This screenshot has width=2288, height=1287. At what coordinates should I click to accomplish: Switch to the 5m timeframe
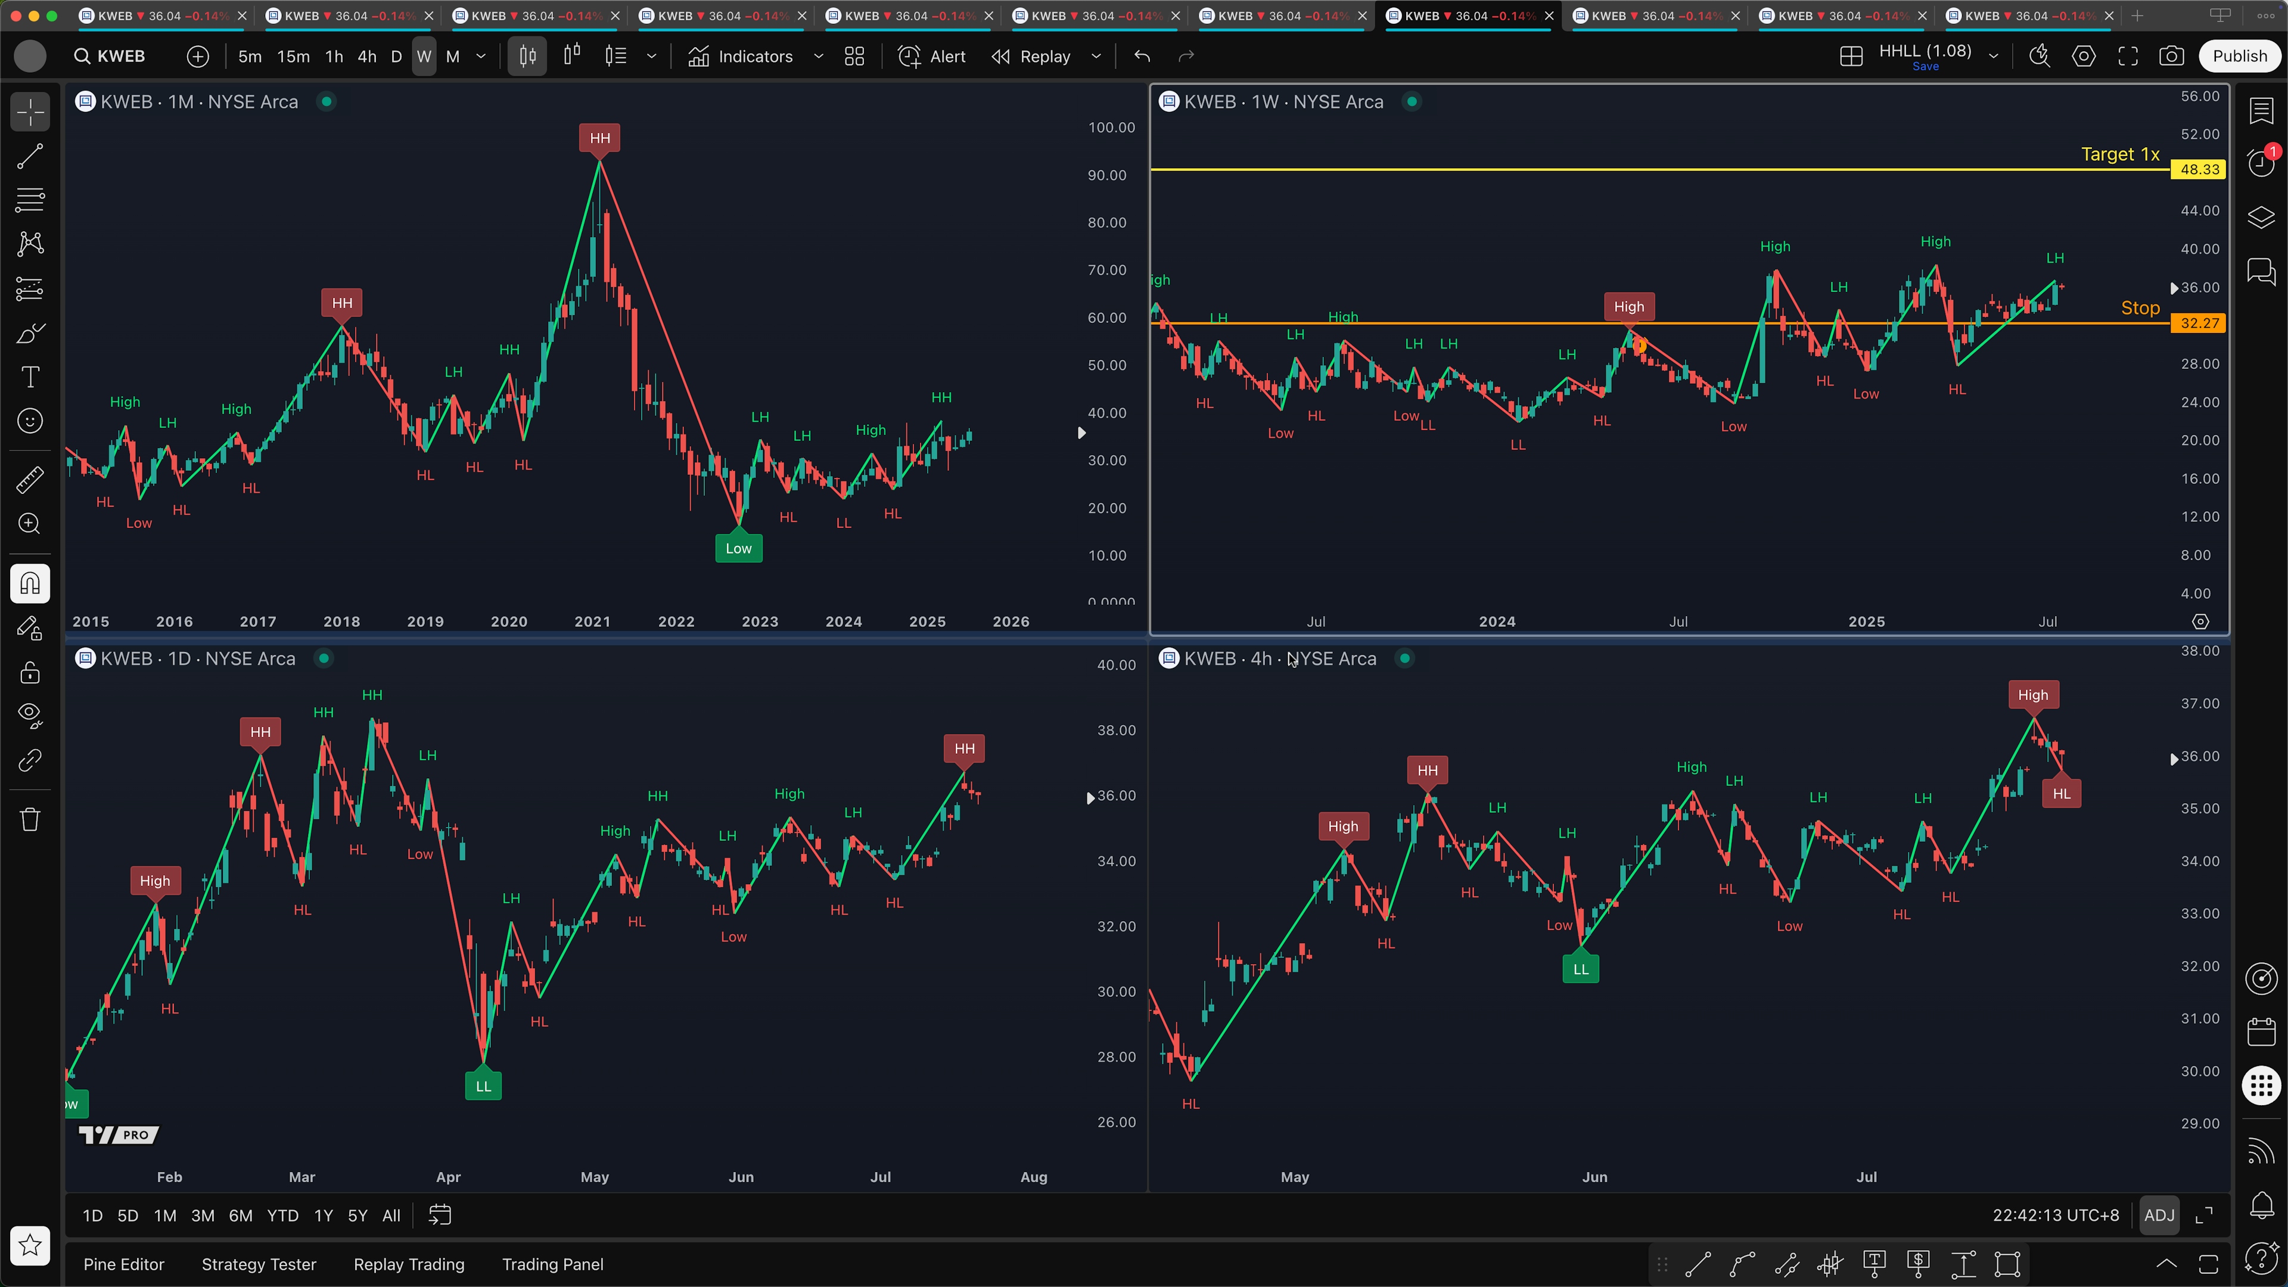coord(250,56)
